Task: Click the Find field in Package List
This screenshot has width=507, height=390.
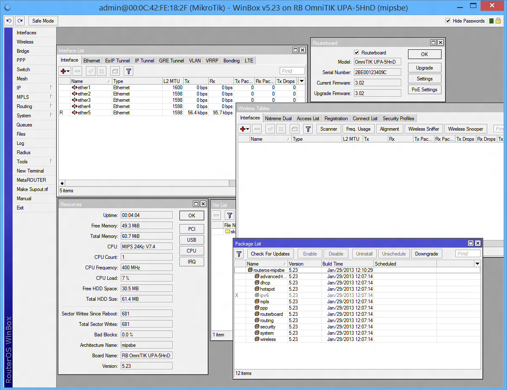Action: (x=468, y=254)
